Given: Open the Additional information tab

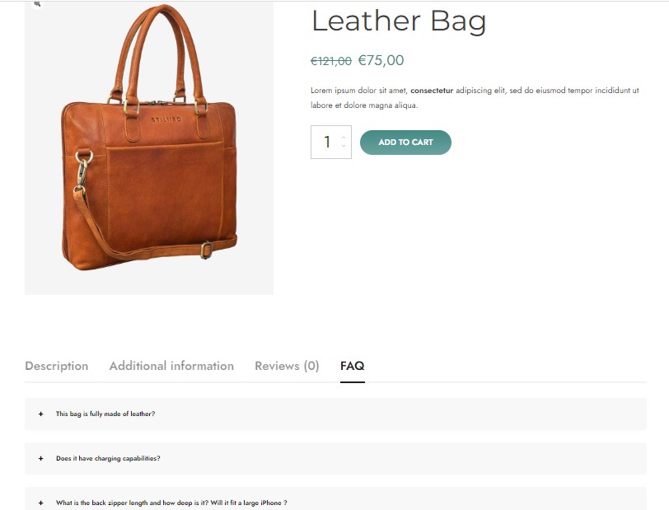Looking at the screenshot, I should tap(171, 366).
